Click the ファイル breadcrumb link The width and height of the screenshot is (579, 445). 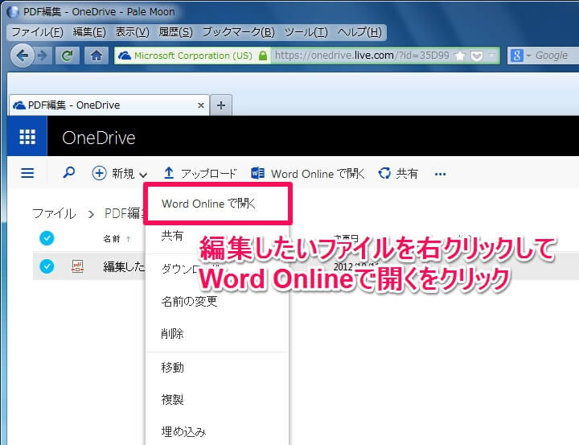tap(54, 213)
